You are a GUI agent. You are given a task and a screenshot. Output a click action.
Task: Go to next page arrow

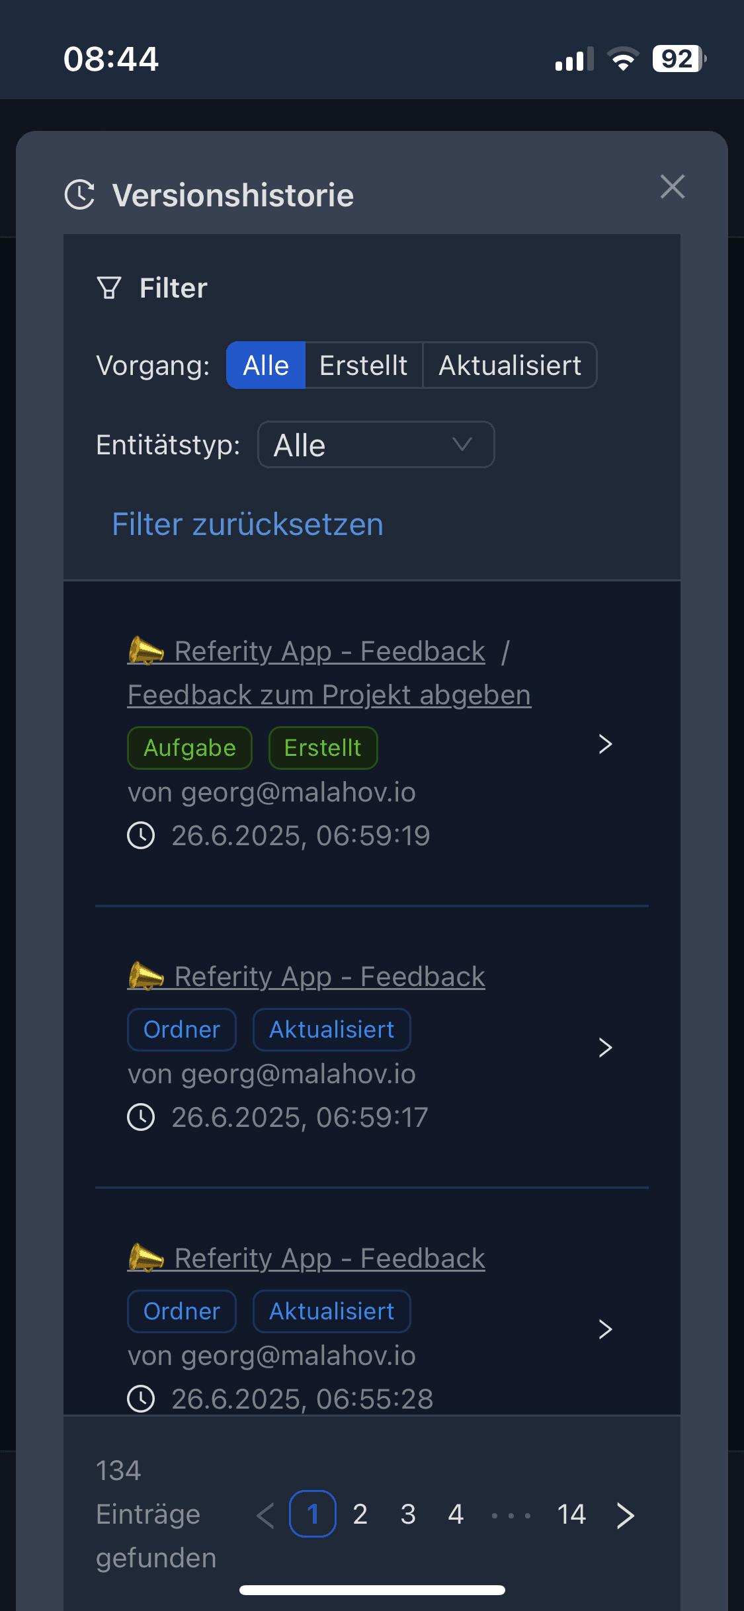(x=625, y=1514)
